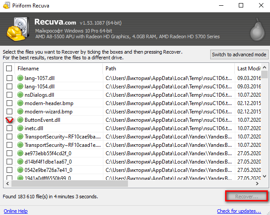Click the green status dot of ae973ebb55f4cd2f_0

click(20, 153)
